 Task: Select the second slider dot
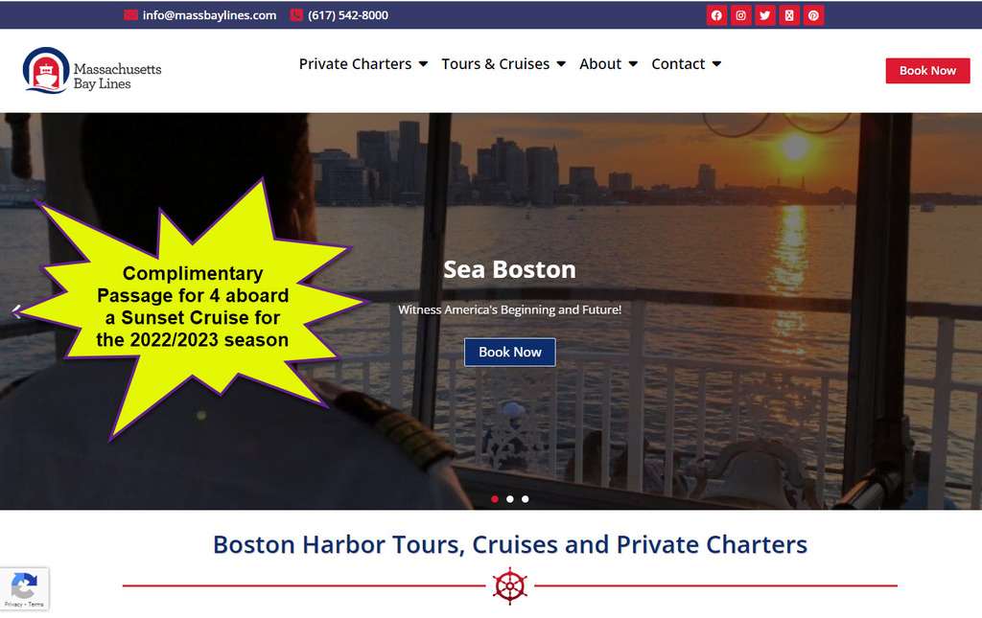[510, 499]
